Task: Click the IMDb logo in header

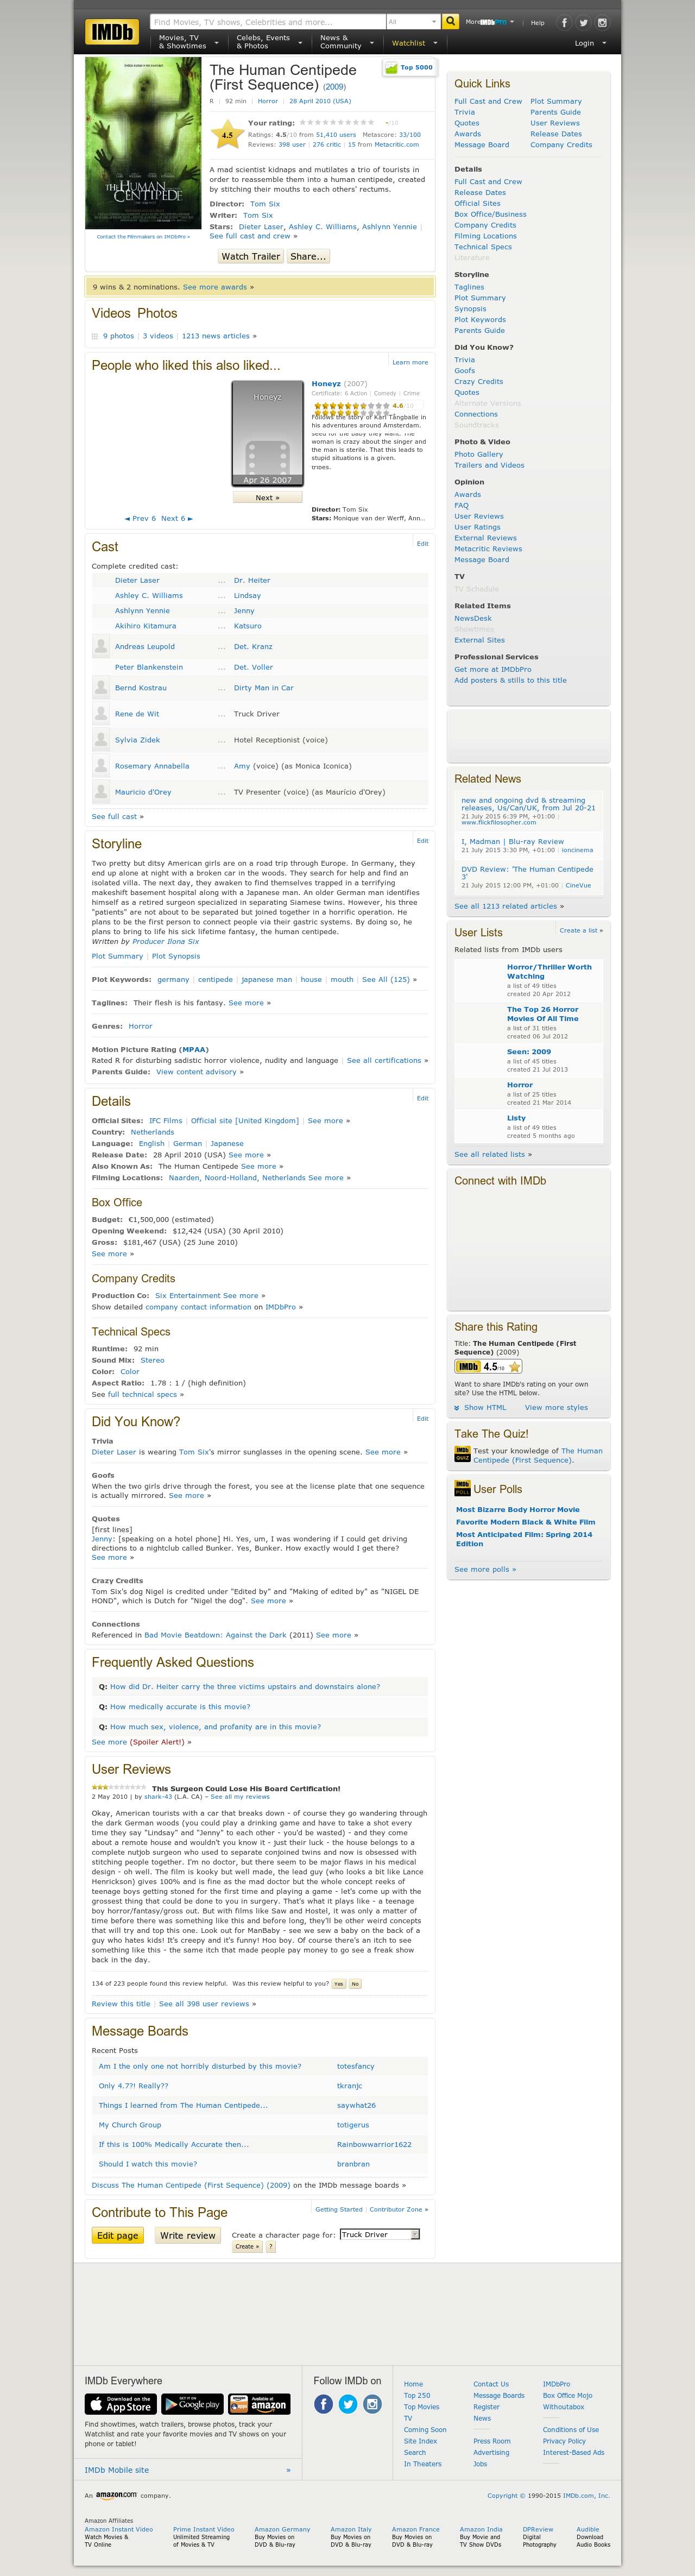Action: point(112,32)
